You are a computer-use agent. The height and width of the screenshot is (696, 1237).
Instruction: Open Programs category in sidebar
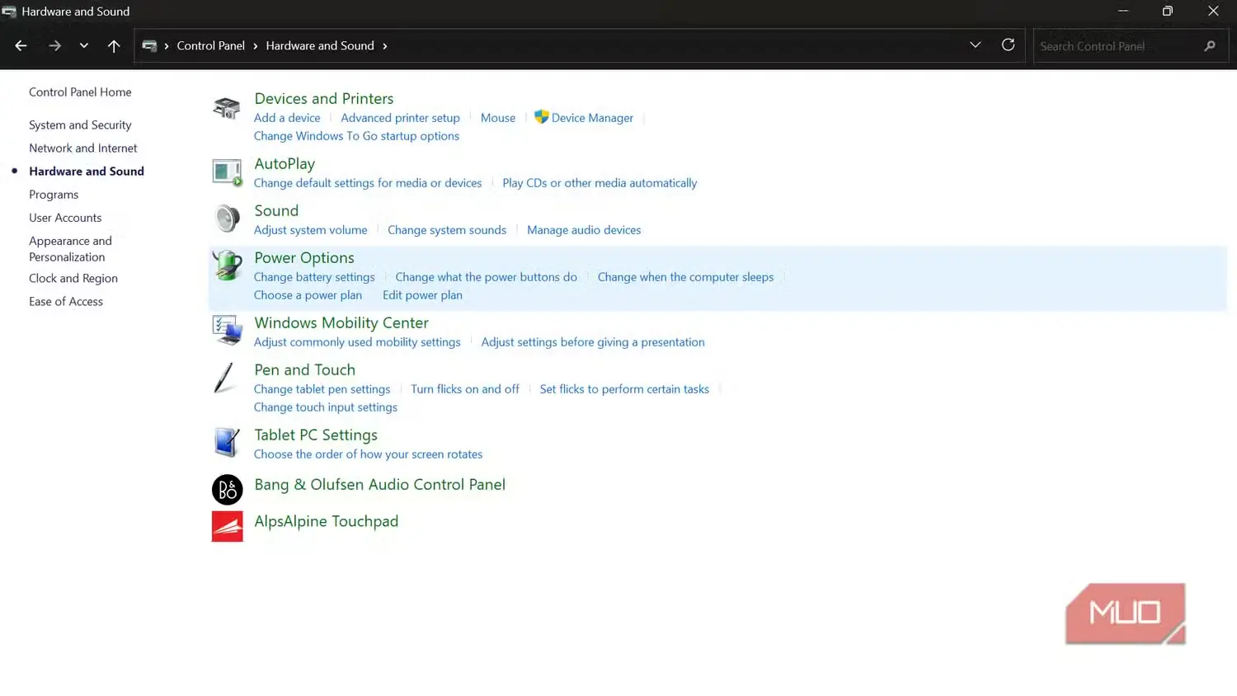54,195
